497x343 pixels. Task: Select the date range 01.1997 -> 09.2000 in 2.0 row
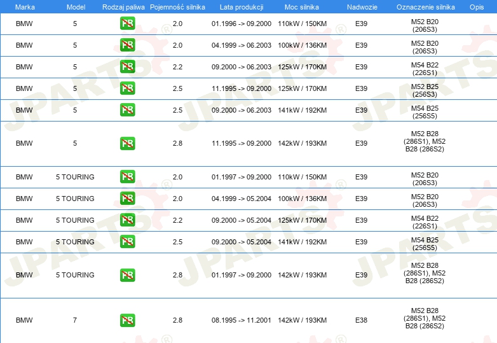[x=242, y=177]
